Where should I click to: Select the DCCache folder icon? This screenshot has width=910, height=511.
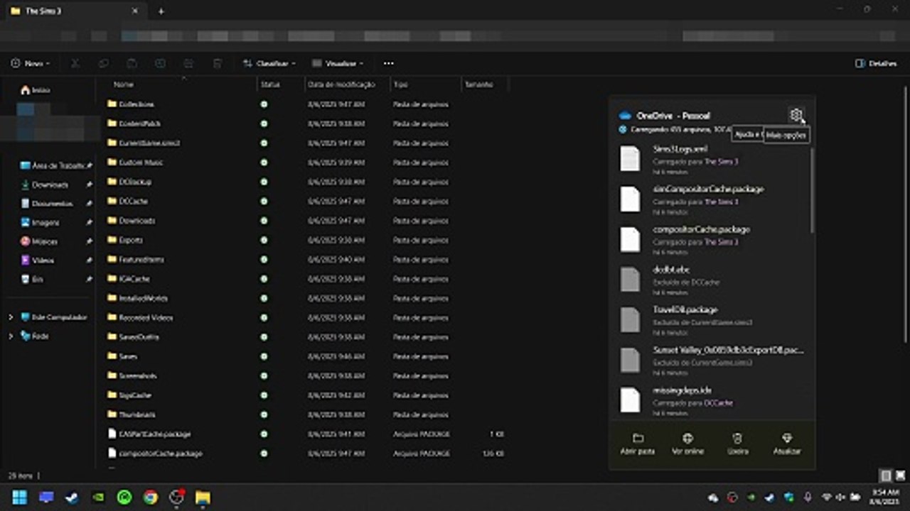pyautogui.click(x=112, y=201)
